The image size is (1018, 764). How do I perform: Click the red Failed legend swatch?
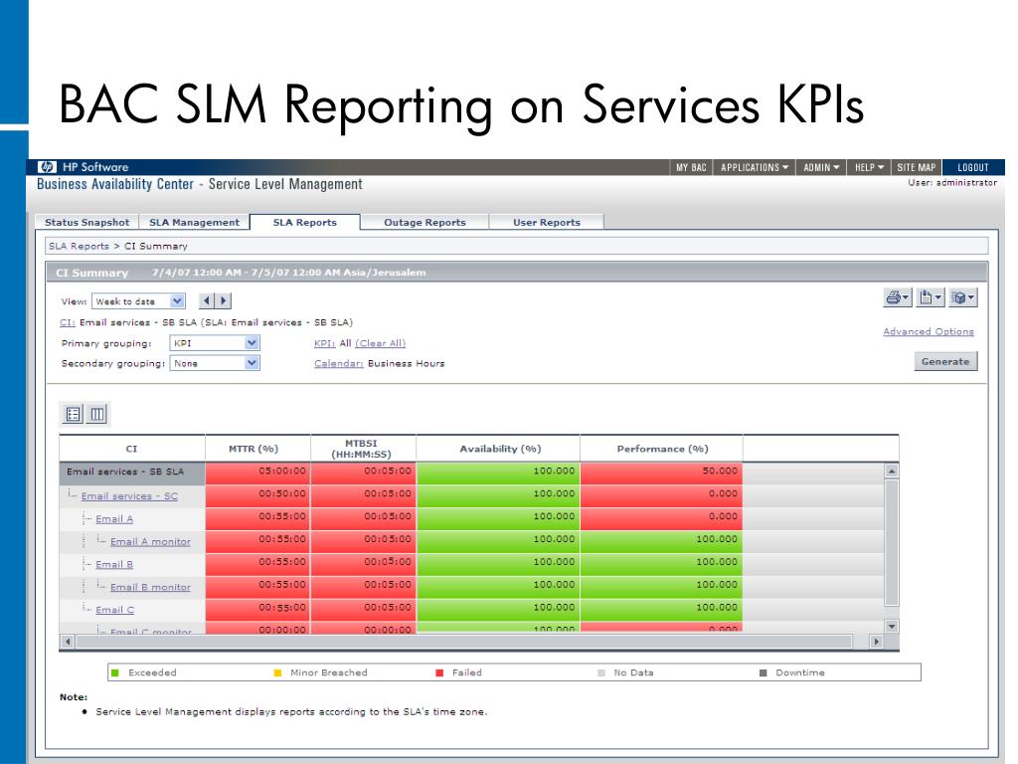click(439, 672)
